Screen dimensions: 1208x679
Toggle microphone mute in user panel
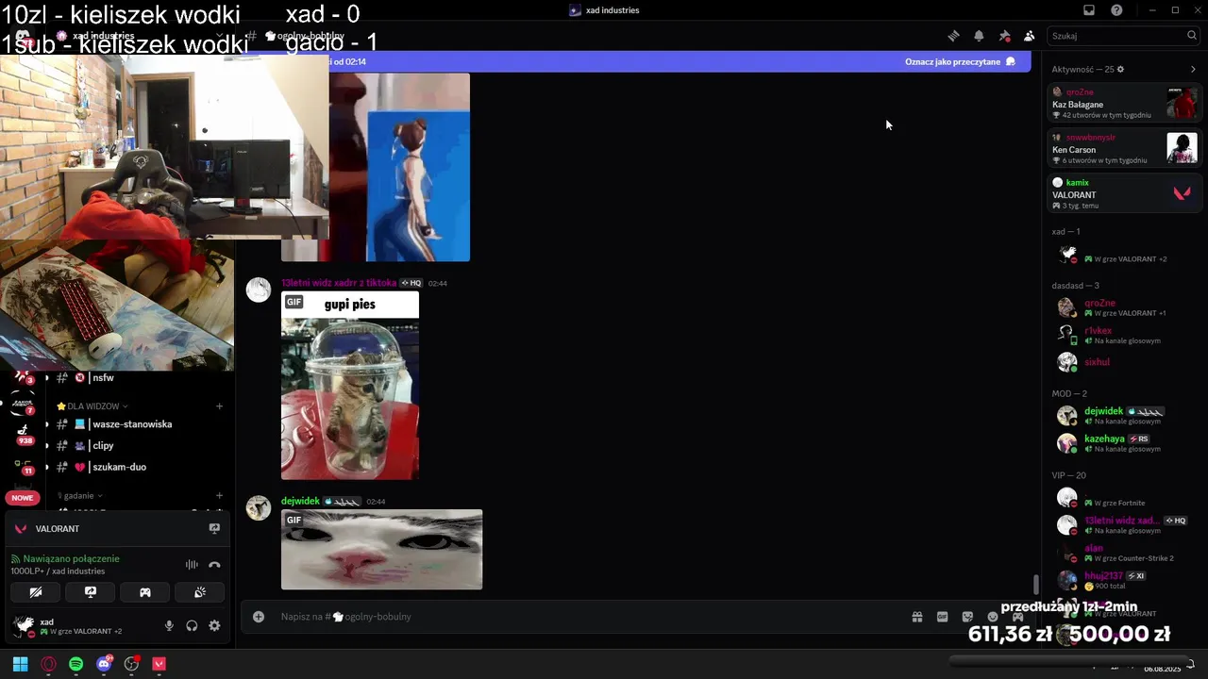[170, 625]
